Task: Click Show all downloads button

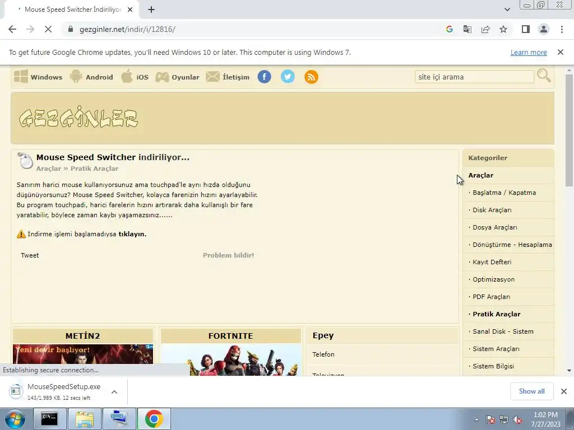Action: click(x=531, y=391)
